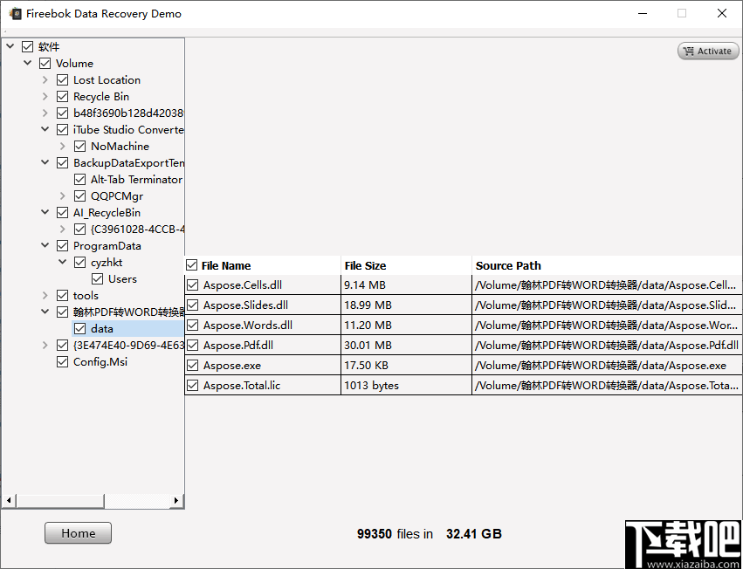Uncheck the Aspose.exe file checkbox

192,365
